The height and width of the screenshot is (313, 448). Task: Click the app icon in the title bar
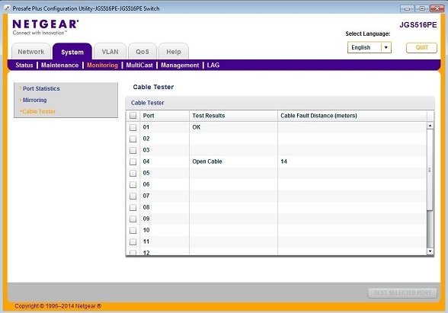[7, 8]
